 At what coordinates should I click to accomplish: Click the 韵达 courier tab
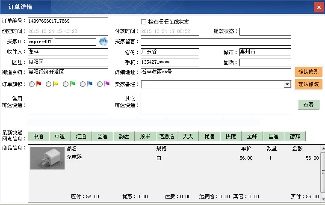pyautogui.click(x=124, y=137)
